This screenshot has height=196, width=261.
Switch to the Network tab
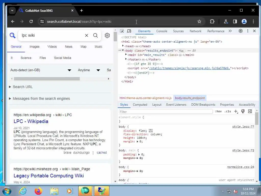click(195, 31)
